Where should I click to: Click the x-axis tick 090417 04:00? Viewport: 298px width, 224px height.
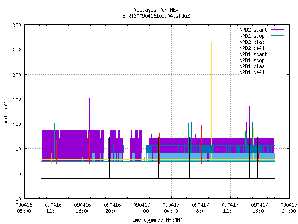click(x=171, y=208)
